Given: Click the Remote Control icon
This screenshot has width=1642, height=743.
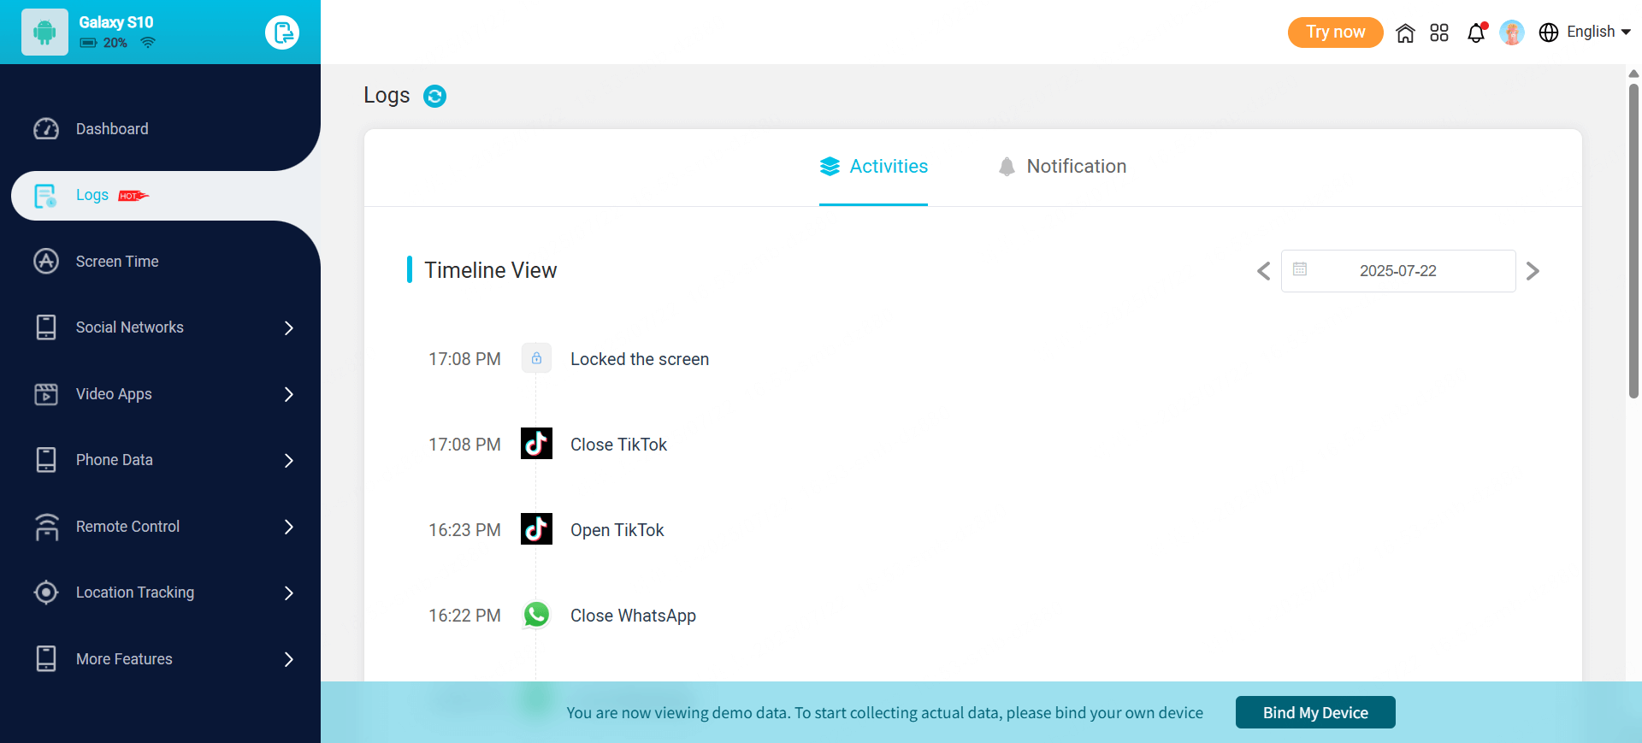Looking at the screenshot, I should (46, 527).
